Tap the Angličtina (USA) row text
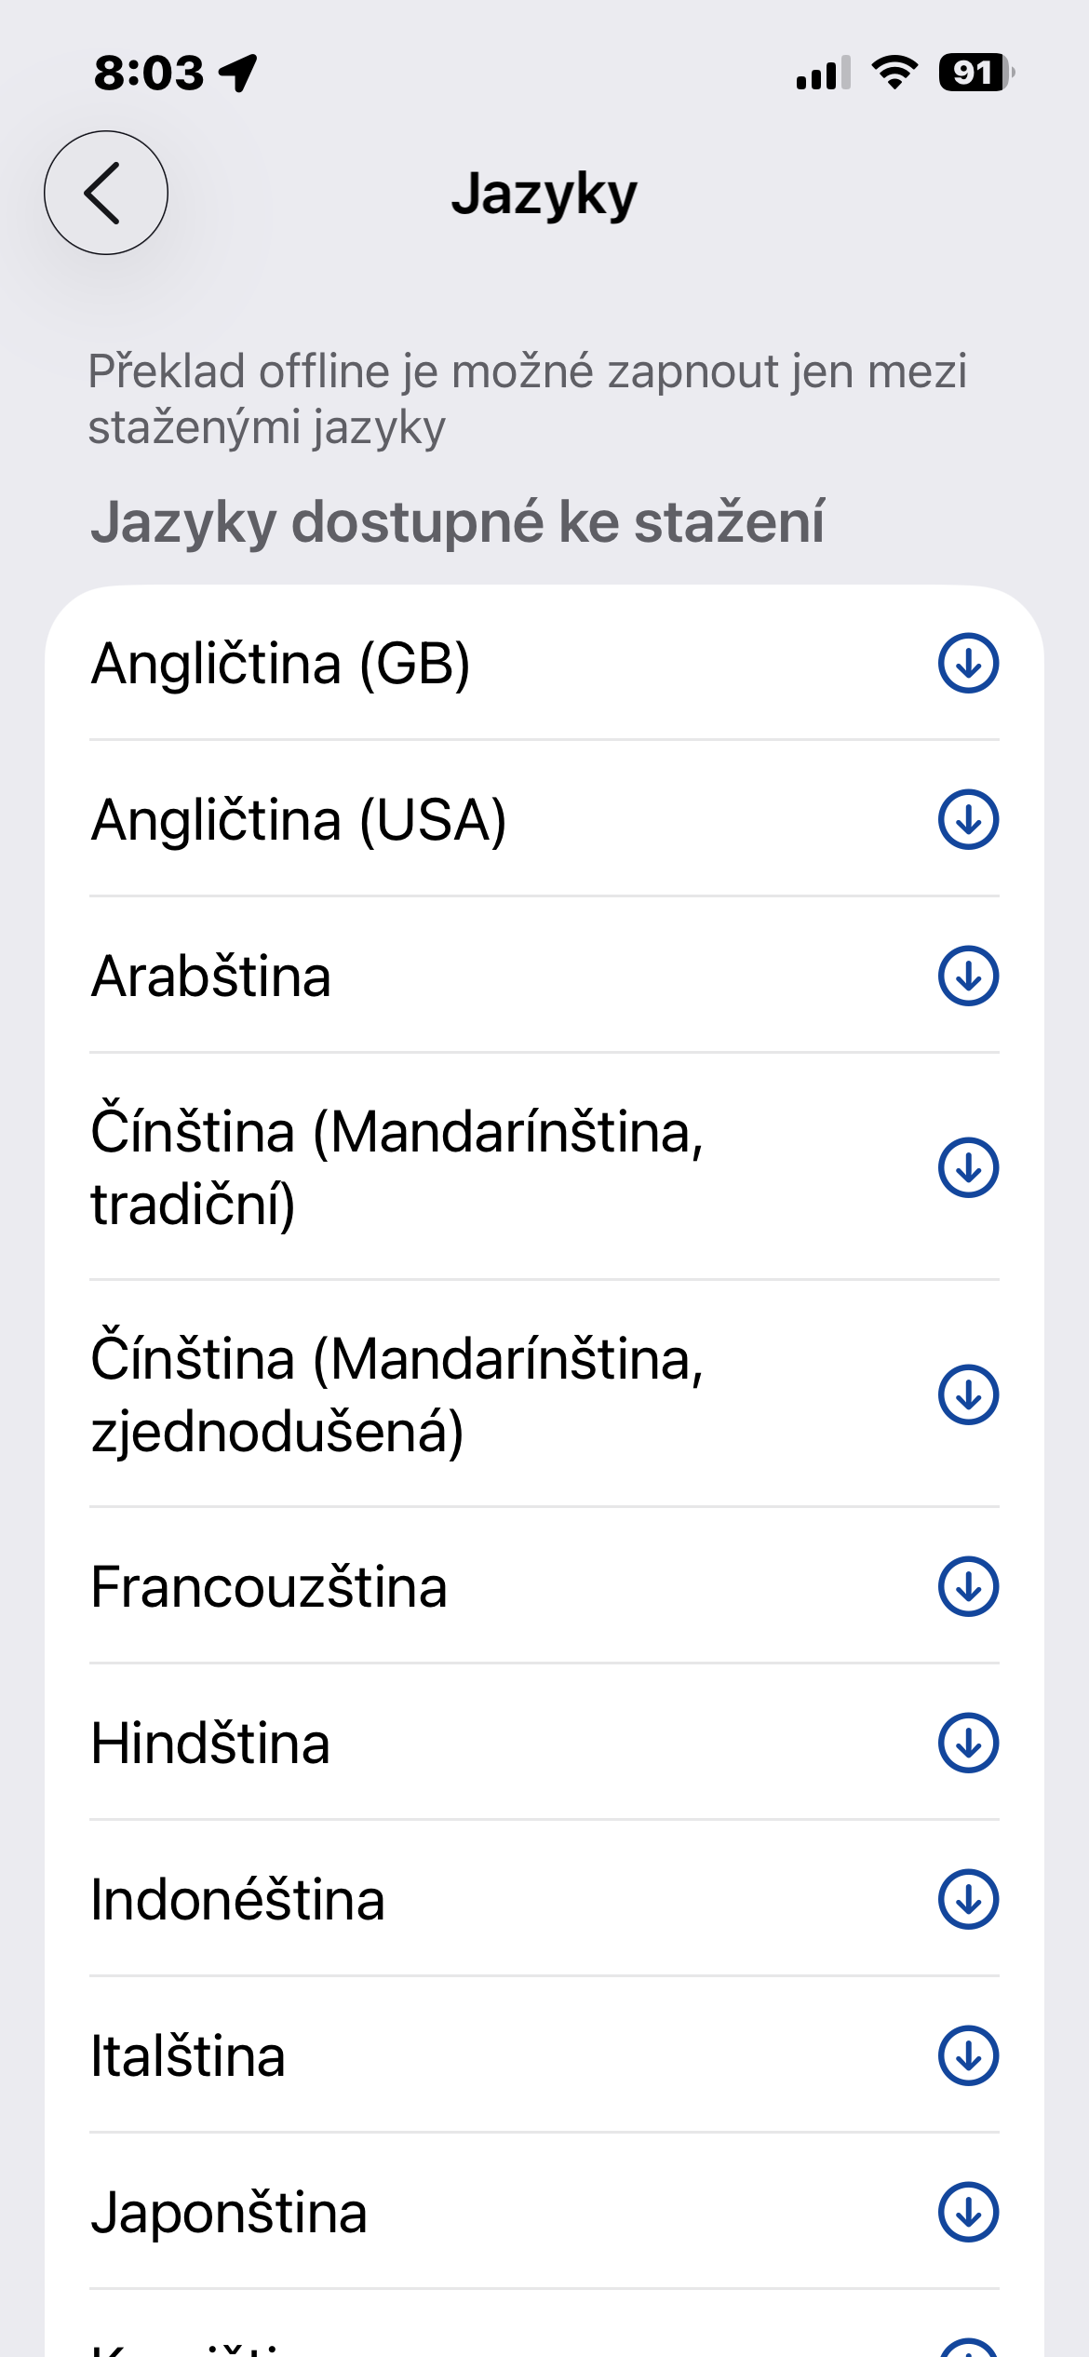 (x=298, y=820)
